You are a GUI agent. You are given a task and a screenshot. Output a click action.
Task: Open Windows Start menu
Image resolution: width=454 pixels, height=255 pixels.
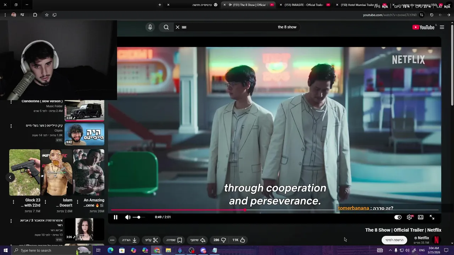[x=5, y=250]
